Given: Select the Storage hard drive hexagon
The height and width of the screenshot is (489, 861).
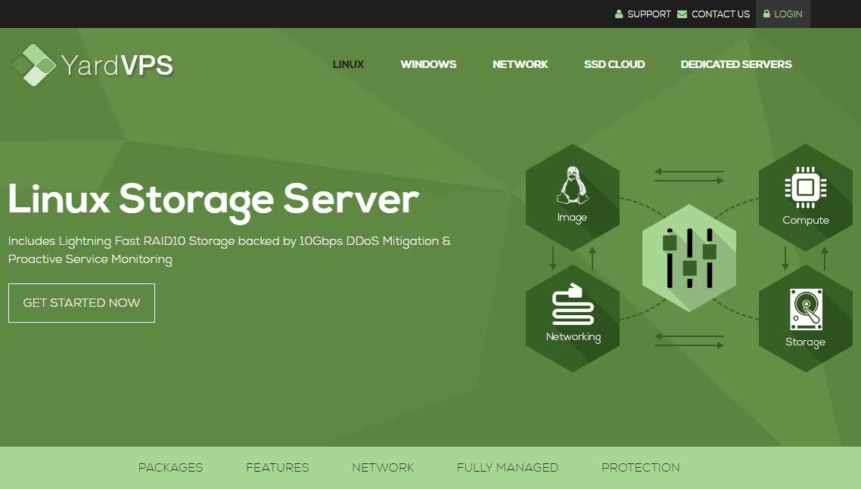Looking at the screenshot, I should (x=805, y=318).
